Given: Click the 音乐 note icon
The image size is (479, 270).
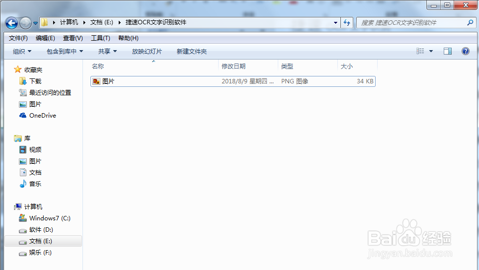Looking at the screenshot, I should 22,184.
